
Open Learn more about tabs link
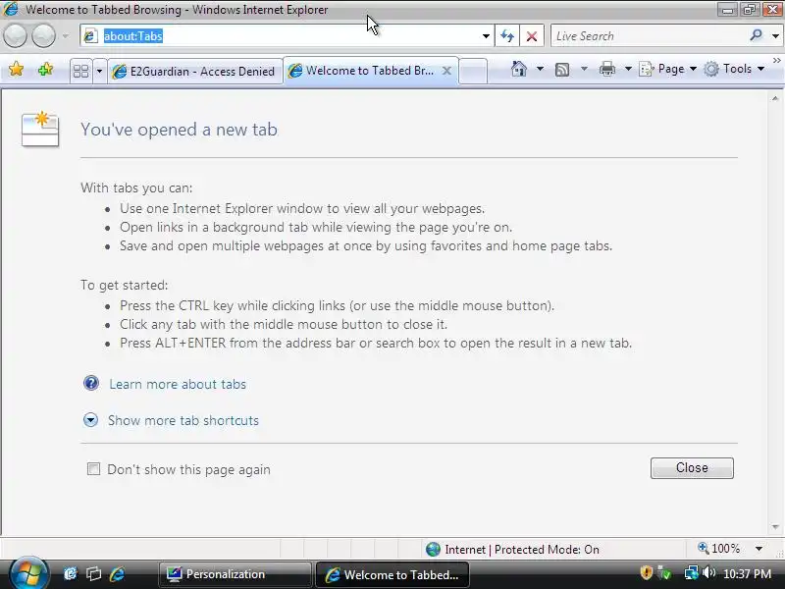click(178, 384)
